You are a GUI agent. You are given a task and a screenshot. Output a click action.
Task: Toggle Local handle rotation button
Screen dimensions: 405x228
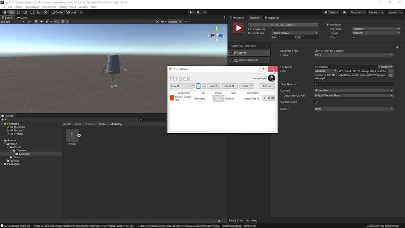(71, 12)
